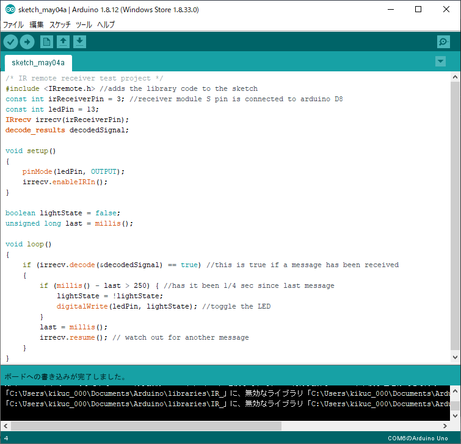Open the ヘルプ menu

106,25
